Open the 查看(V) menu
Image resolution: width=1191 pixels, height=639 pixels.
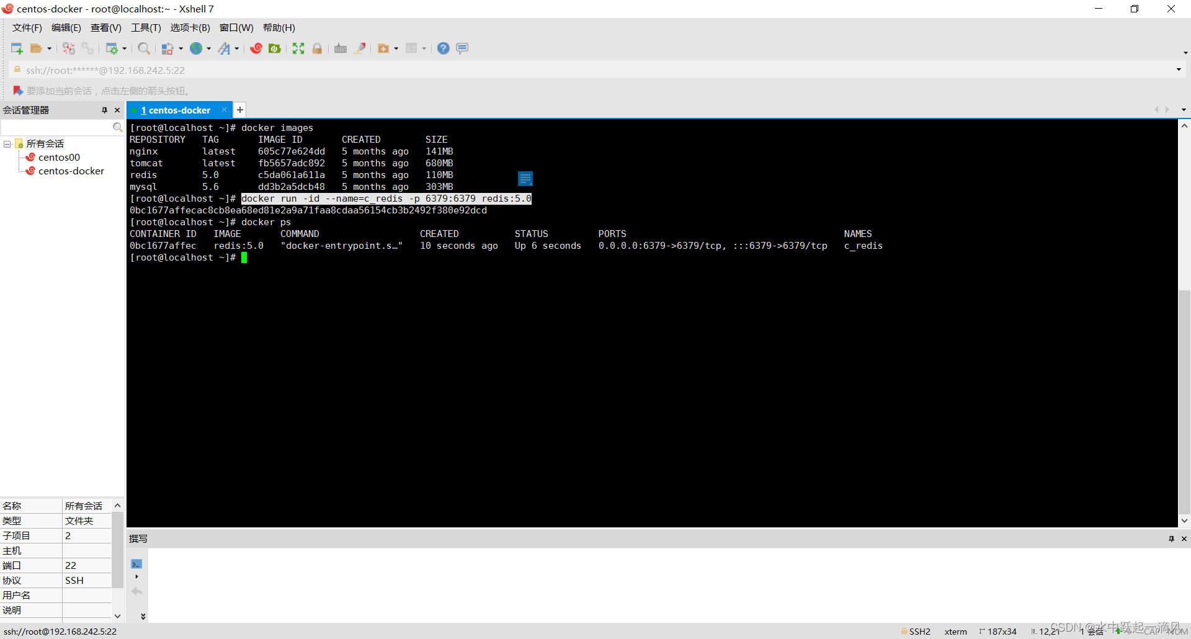tap(106, 28)
